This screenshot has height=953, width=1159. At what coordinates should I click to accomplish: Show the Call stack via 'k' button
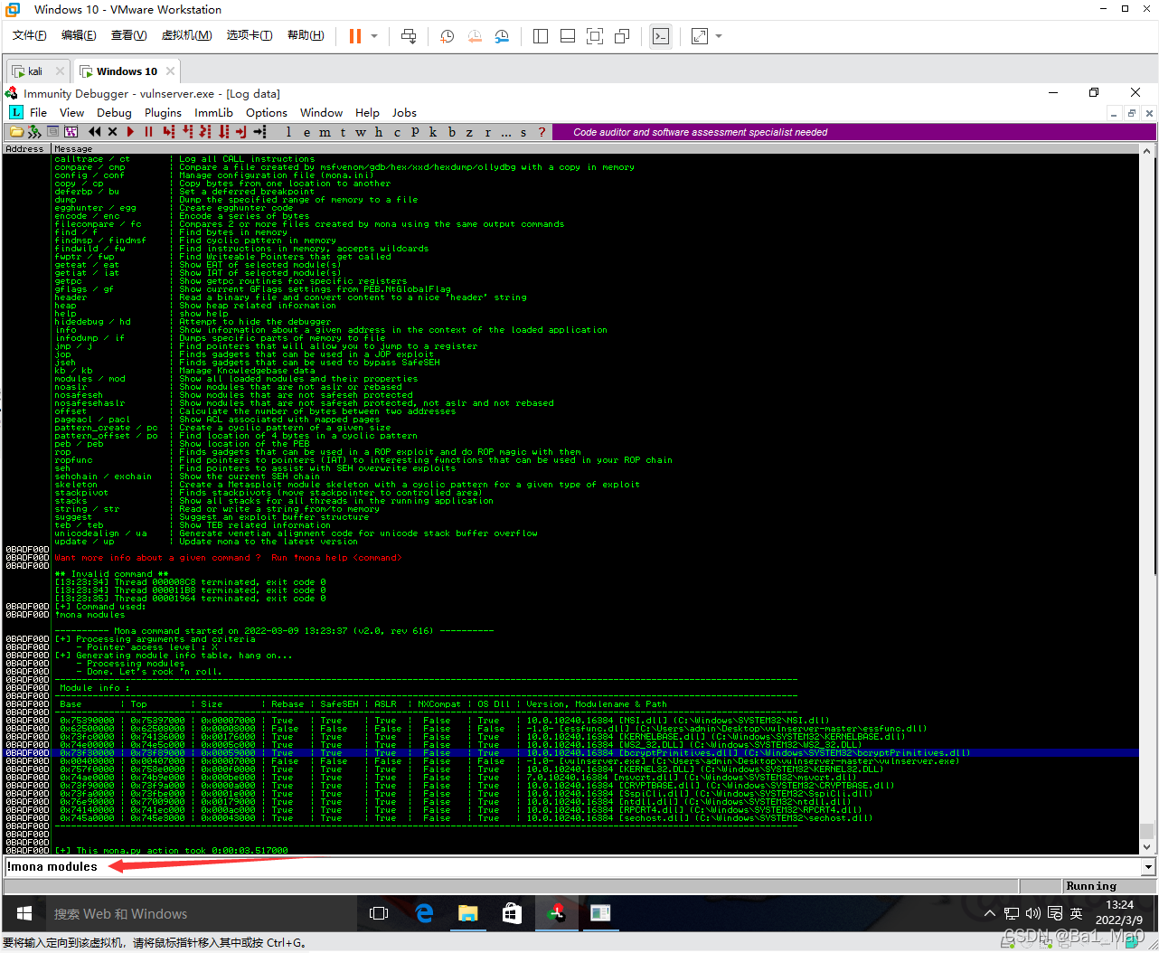pyautogui.click(x=433, y=132)
